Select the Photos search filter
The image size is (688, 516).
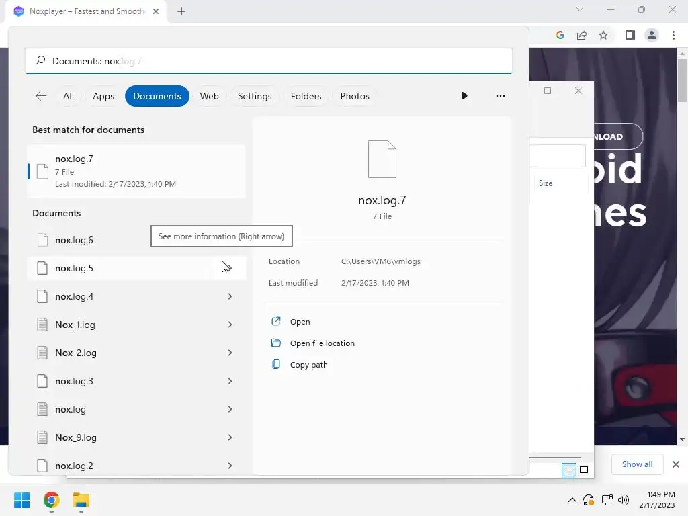tap(355, 96)
